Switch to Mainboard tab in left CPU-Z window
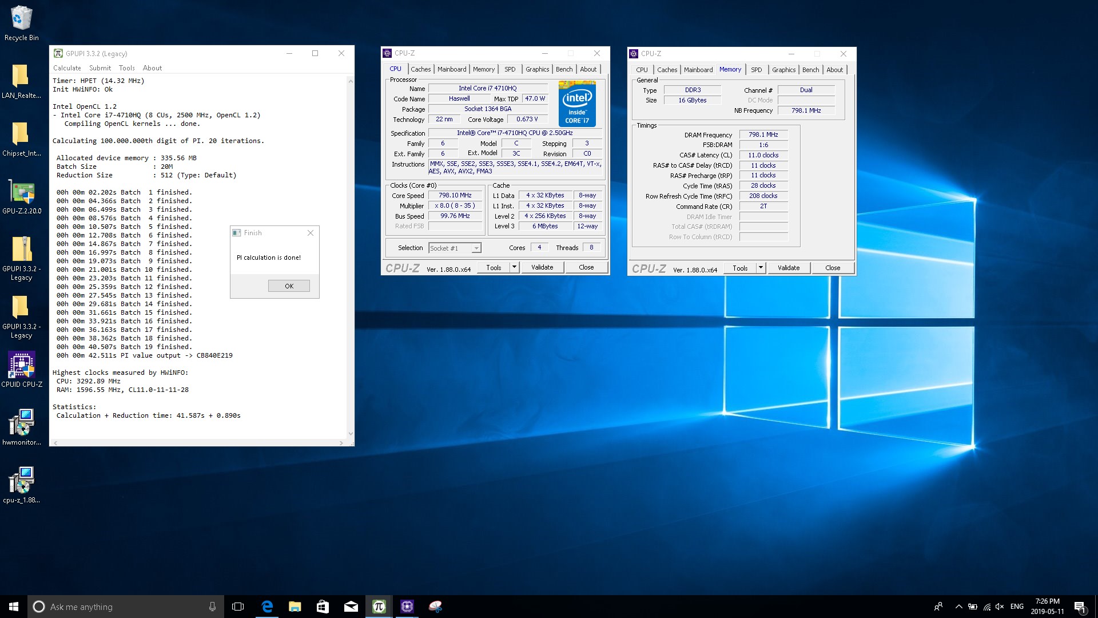The image size is (1098, 618). (452, 69)
